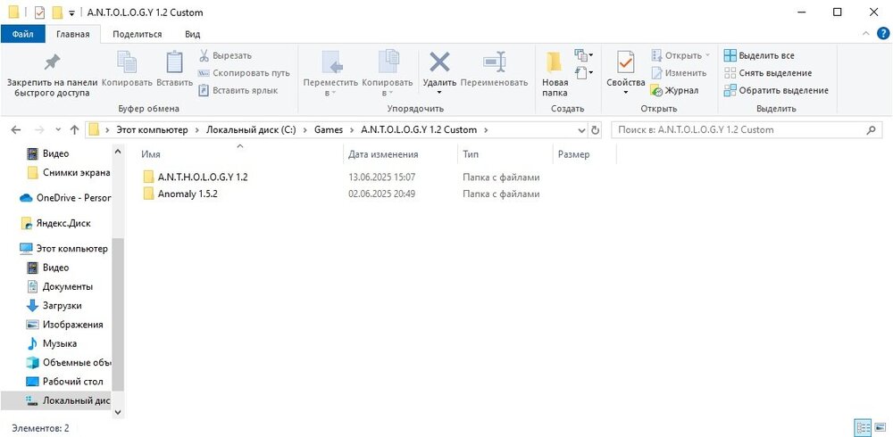Click the navigation pane vertical scrollbar
The width and height of the screenshot is (893, 437).
coord(119,312)
